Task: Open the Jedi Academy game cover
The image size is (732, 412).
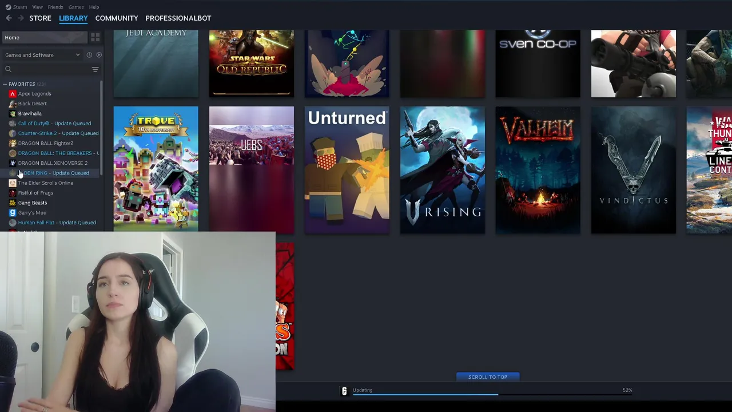Action: [156, 64]
